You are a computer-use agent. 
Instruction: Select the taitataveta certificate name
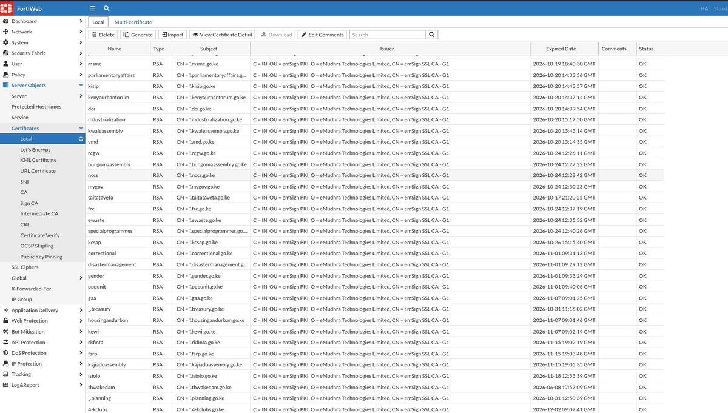pyautogui.click(x=100, y=198)
